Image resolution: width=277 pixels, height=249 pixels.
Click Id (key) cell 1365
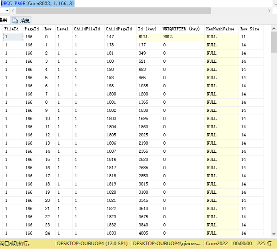pos(149,102)
